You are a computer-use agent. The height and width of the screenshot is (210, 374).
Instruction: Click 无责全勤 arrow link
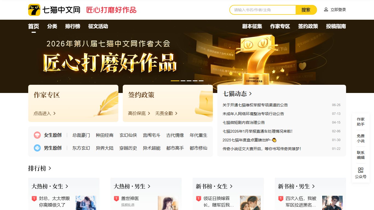166,113
